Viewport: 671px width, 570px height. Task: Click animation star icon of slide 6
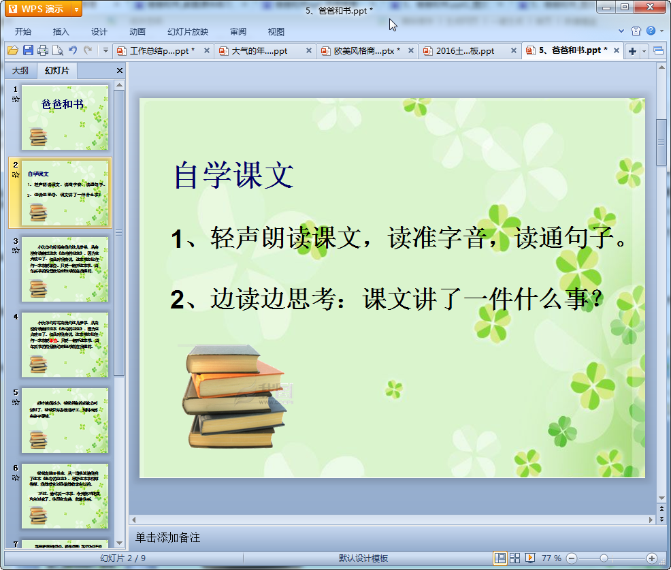pos(16,477)
